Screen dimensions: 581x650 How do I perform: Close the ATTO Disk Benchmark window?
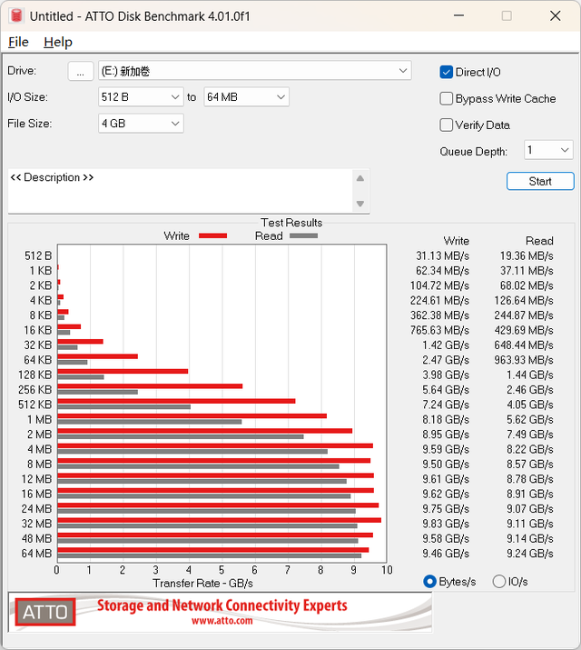(x=555, y=15)
